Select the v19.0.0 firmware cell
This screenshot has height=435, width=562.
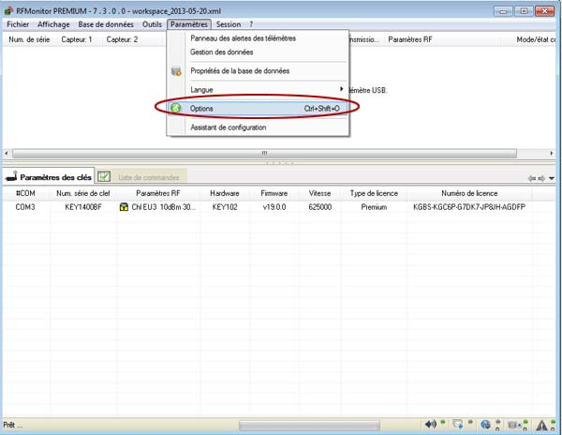[x=274, y=207]
